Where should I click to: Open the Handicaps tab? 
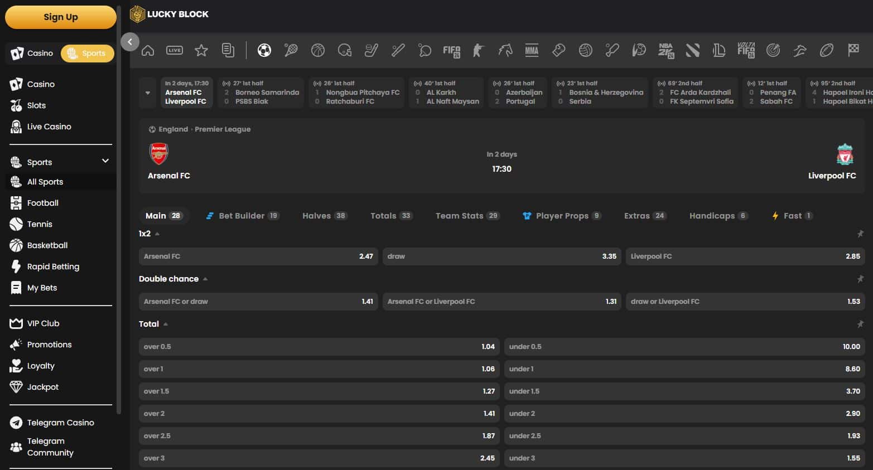[718, 216]
